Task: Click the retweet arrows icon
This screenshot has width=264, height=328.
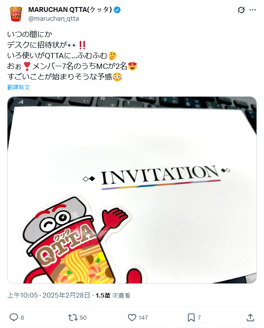Action: [x=72, y=317]
